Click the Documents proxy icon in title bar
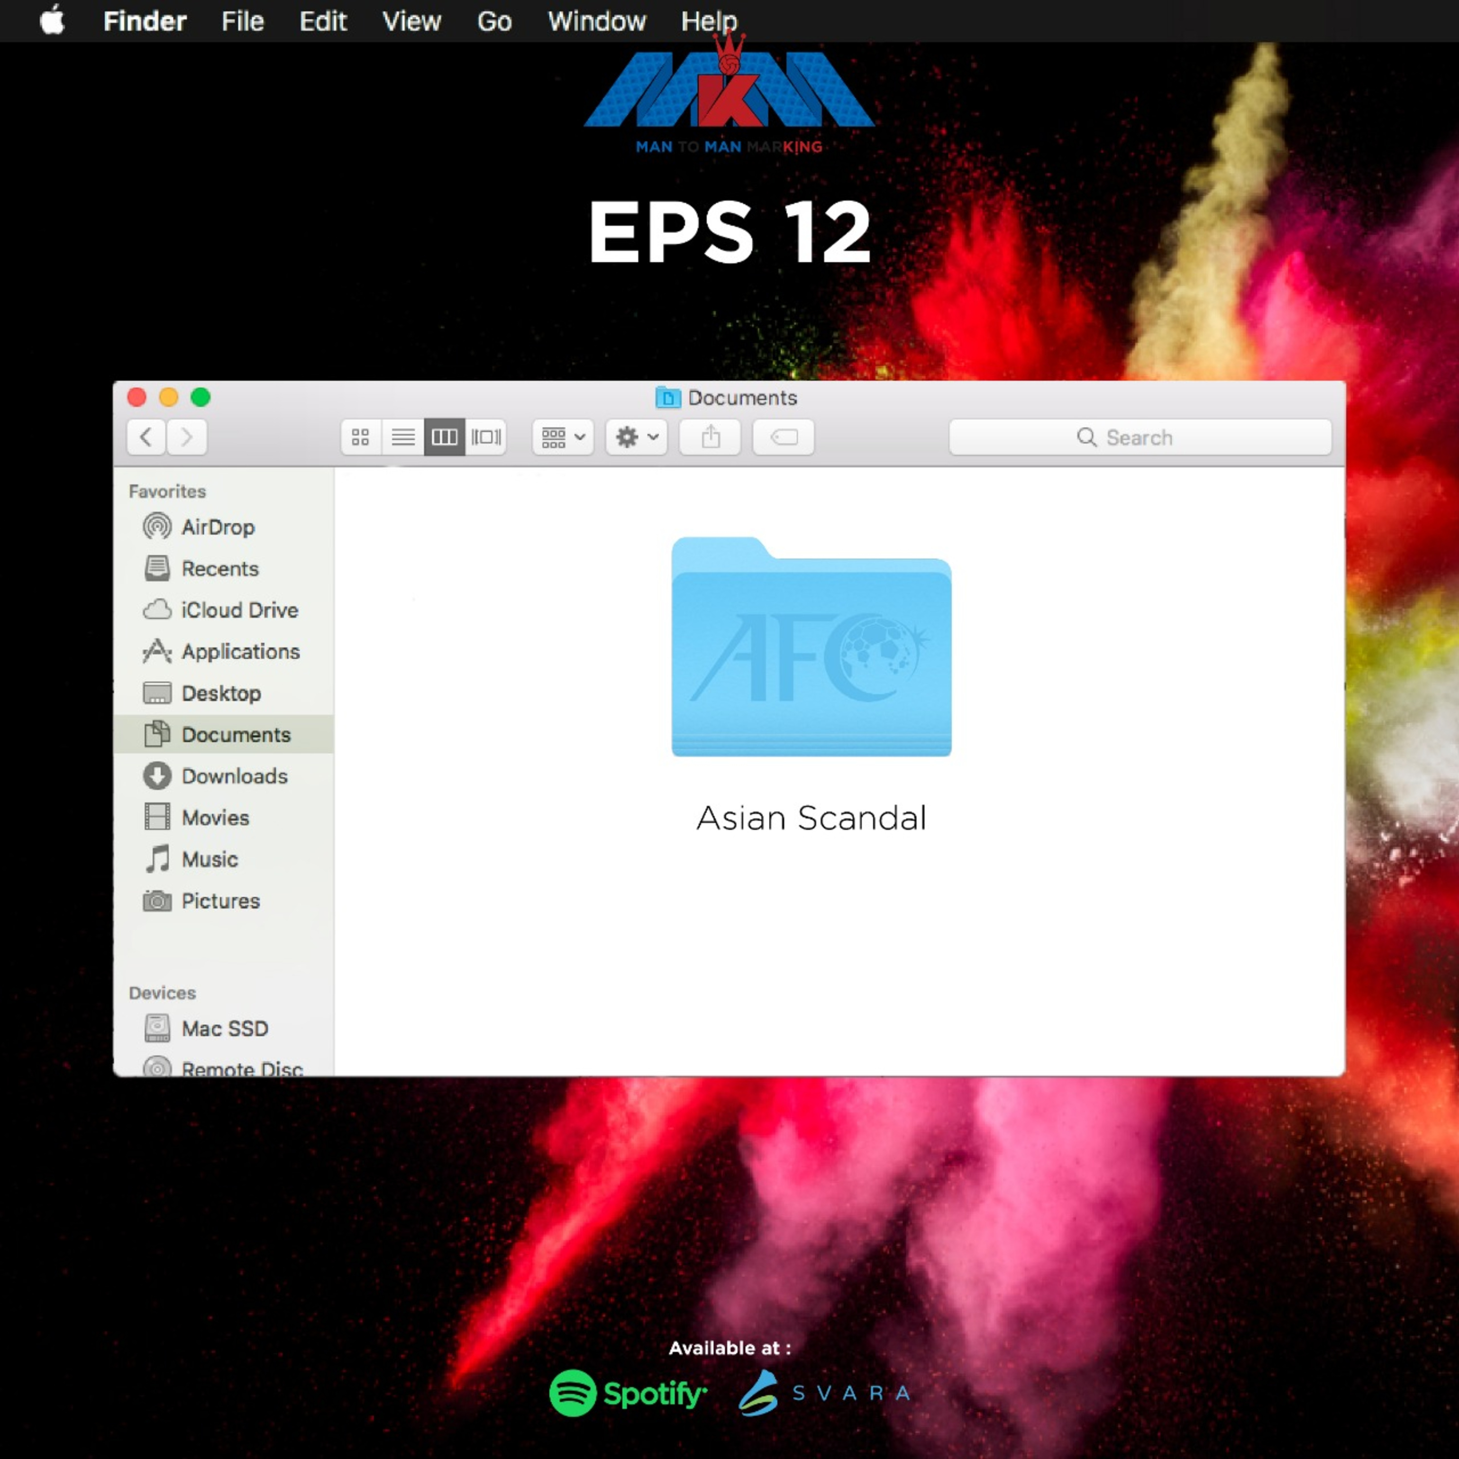1459x1459 pixels. point(668,397)
